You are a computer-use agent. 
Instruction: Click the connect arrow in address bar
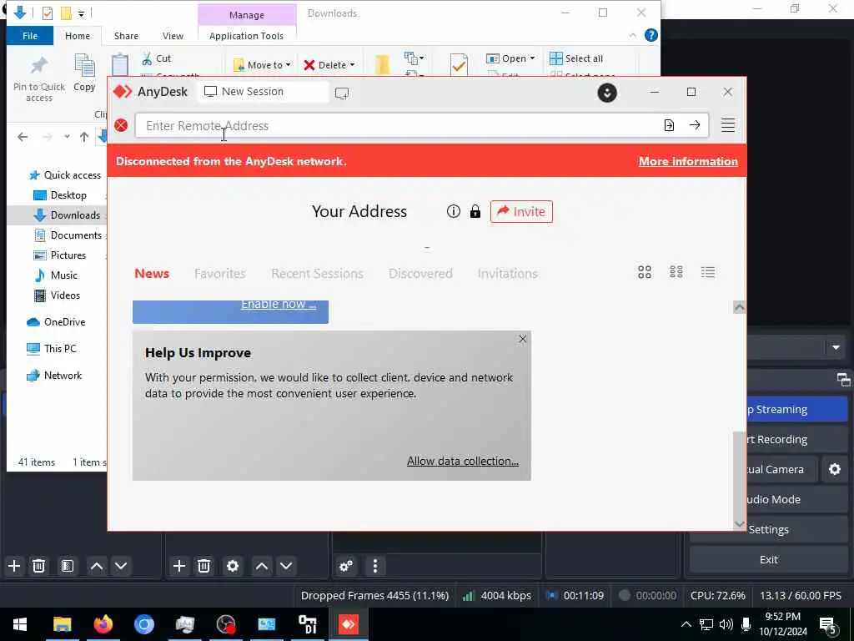tap(695, 125)
